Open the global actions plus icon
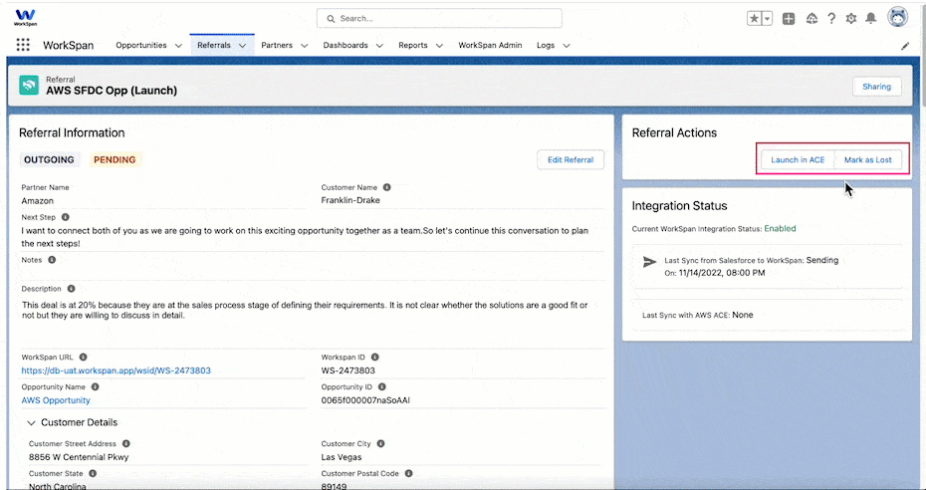The height and width of the screenshot is (490, 926). pos(789,18)
